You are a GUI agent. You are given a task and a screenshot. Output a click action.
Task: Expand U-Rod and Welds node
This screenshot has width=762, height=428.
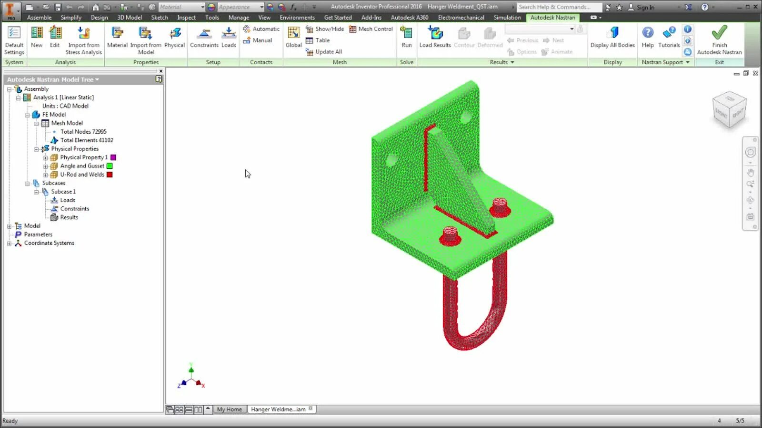point(45,175)
